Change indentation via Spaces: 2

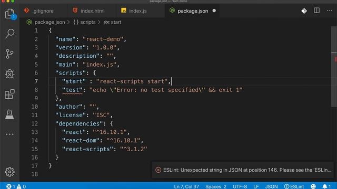(x=216, y=186)
